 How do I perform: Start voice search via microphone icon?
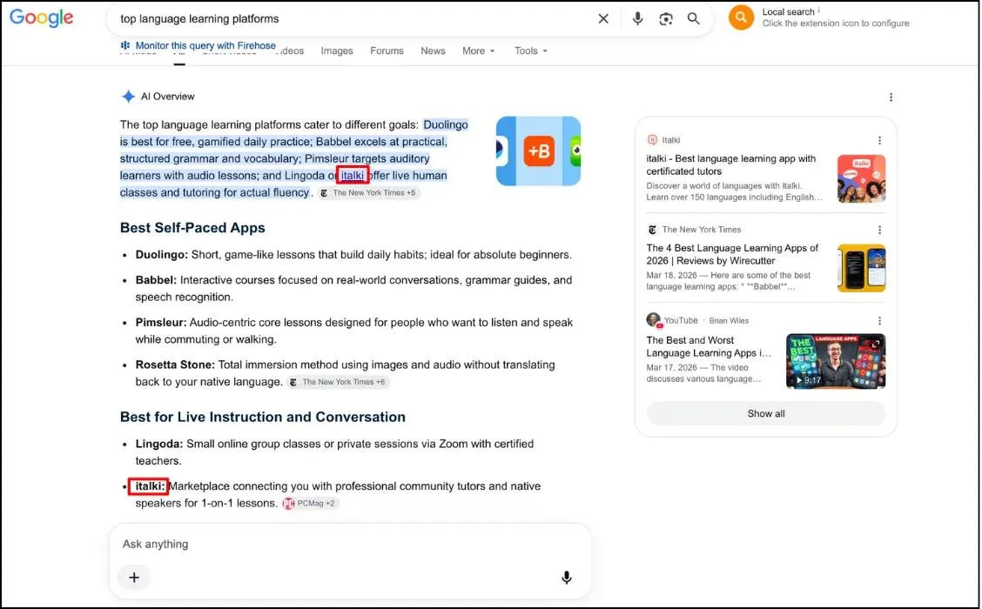[637, 19]
